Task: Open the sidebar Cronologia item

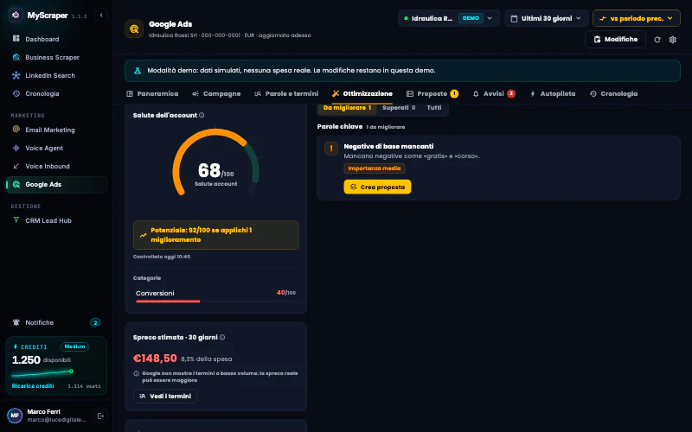Action: pos(56,93)
